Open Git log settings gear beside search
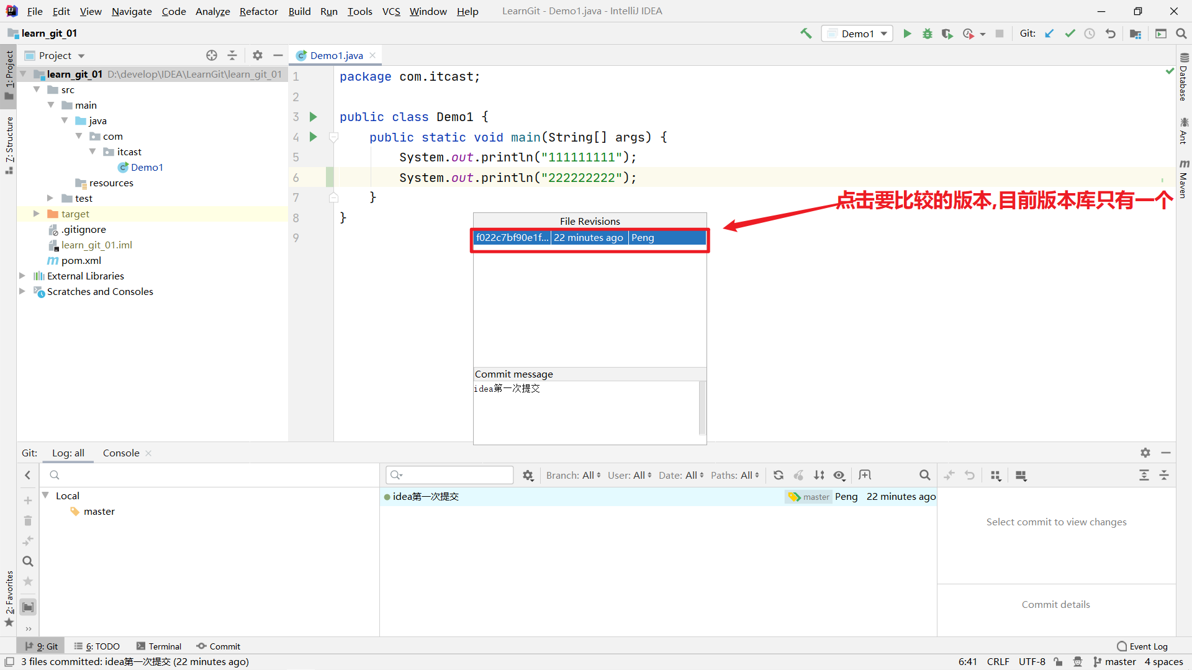This screenshot has height=670, width=1192. pyautogui.click(x=528, y=475)
